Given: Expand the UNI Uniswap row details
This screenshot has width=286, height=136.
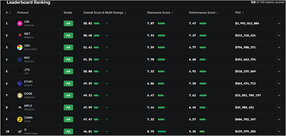Looking at the screenshot, I should coord(279,23).
